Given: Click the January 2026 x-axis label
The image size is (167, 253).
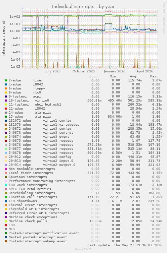Looking at the screenshot, I should [x=115, y=71].
